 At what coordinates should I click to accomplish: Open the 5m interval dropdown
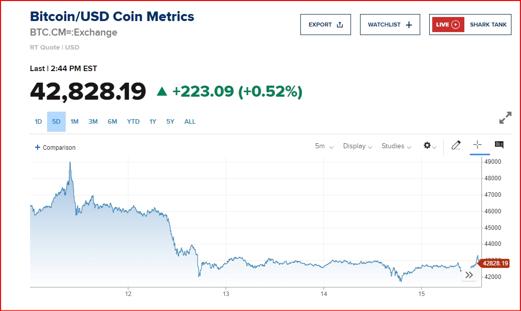click(324, 146)
